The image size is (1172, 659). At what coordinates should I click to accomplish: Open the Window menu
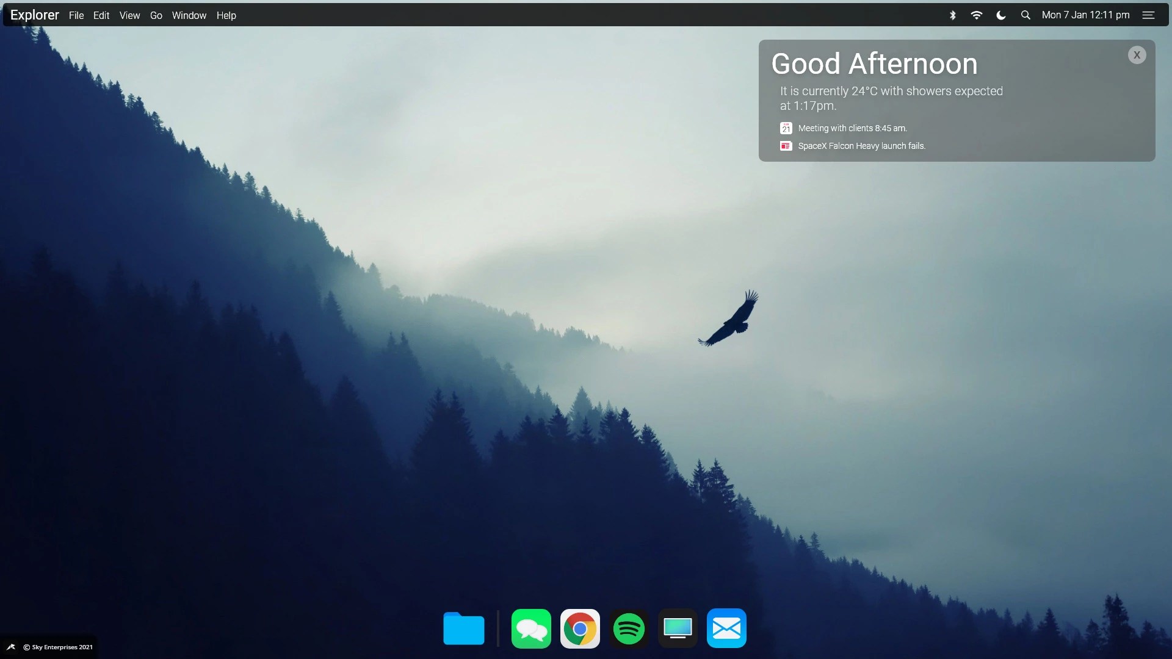[x=189, y=15]
